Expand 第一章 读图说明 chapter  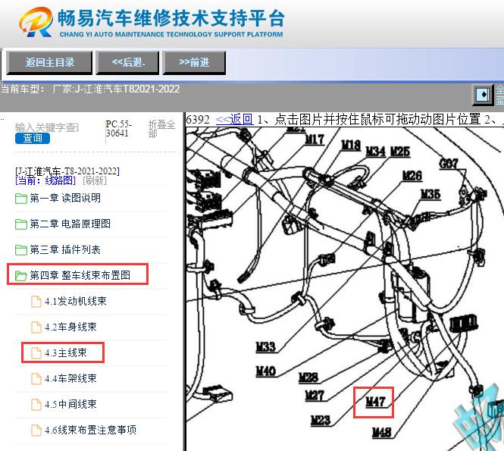[65, 198]
